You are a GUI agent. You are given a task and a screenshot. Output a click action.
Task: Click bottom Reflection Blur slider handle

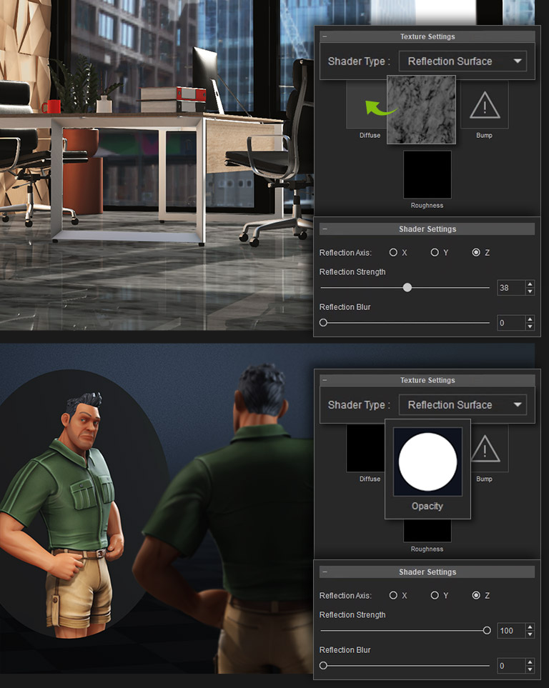pyautogui.click(x=324, y=666)
